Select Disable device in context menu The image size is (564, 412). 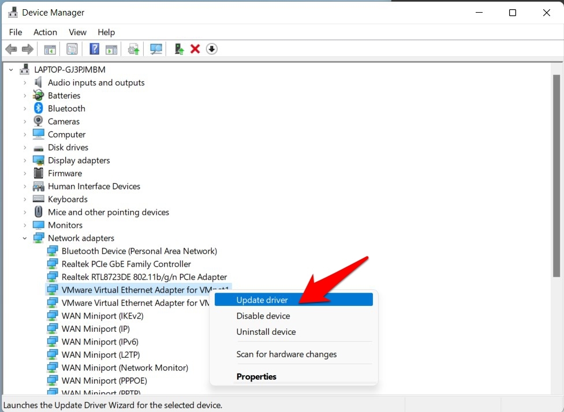(263, 316)
